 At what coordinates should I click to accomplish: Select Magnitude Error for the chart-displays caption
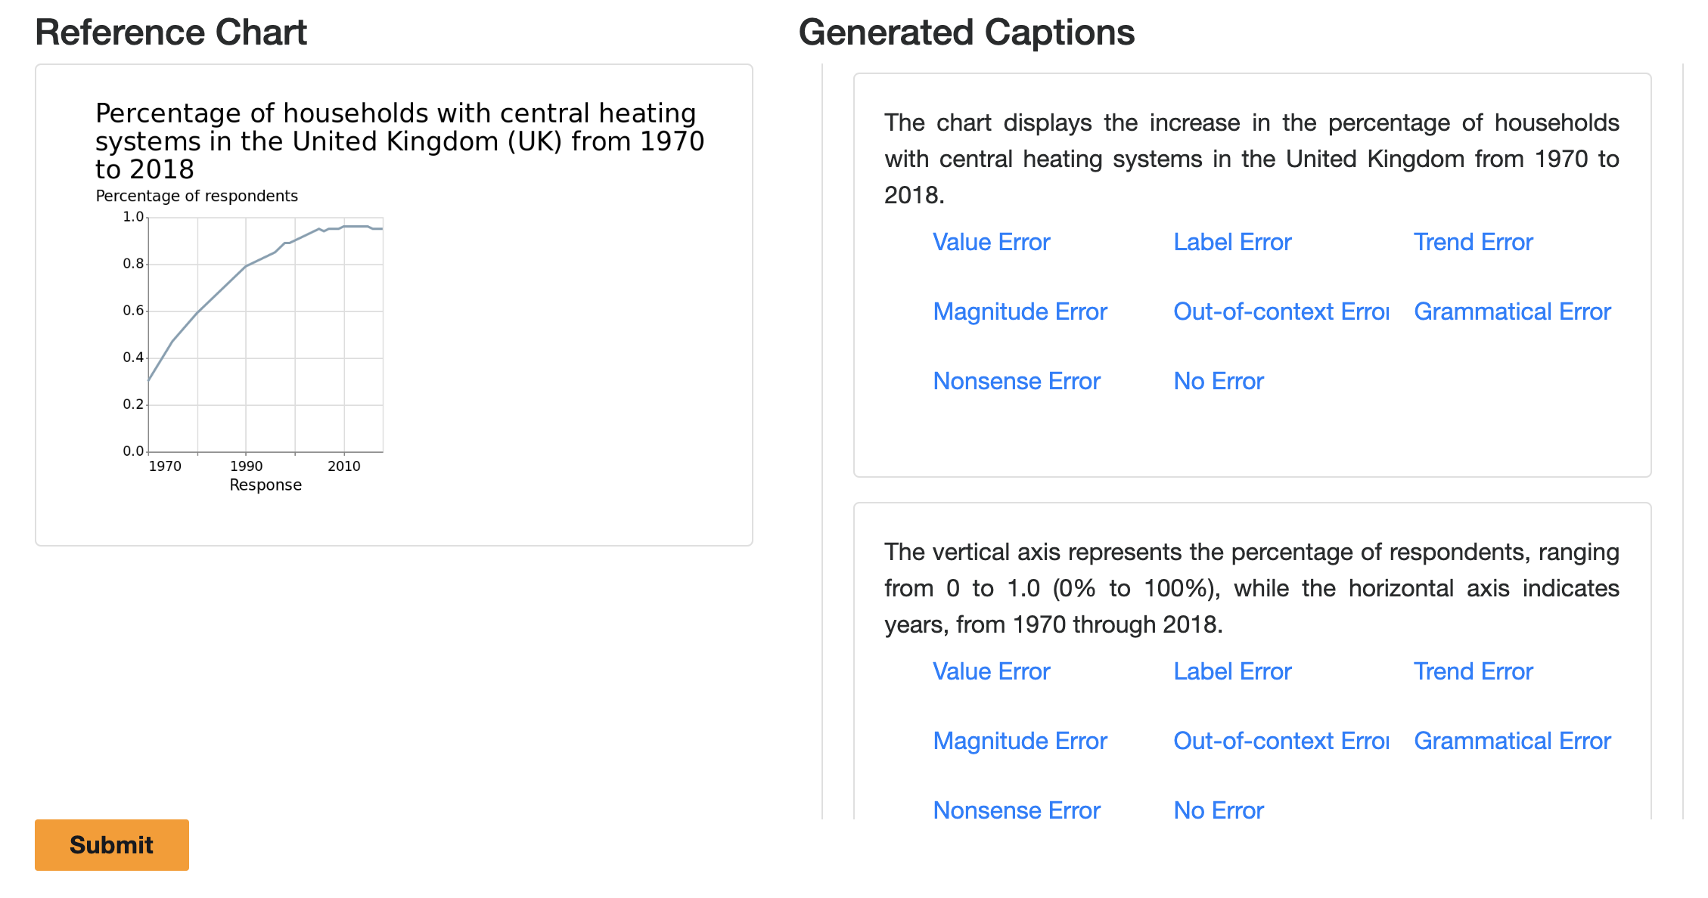1020,311
